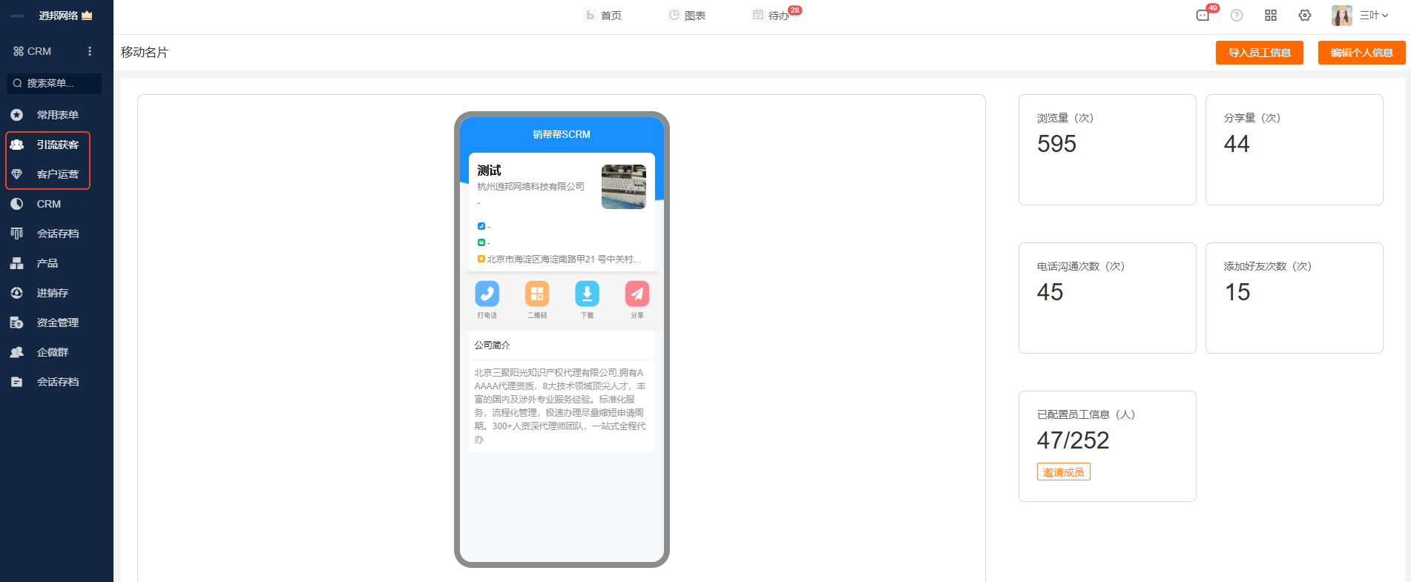Screen dimensions: 1411x582
Task: Click the 编辑个人信息 button
Action: click(1361, 53)
